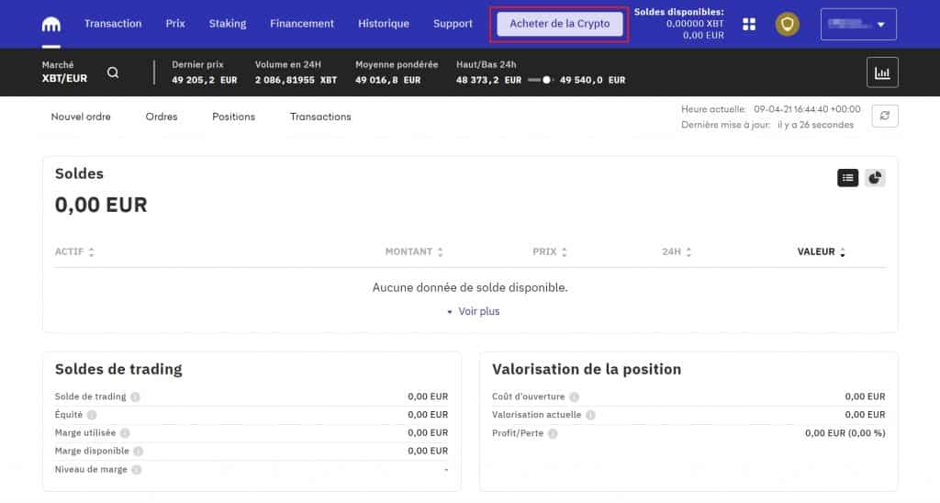Select the Transactions tab
The width and height of the screenshot is (940, 503).
coord(320,117)
